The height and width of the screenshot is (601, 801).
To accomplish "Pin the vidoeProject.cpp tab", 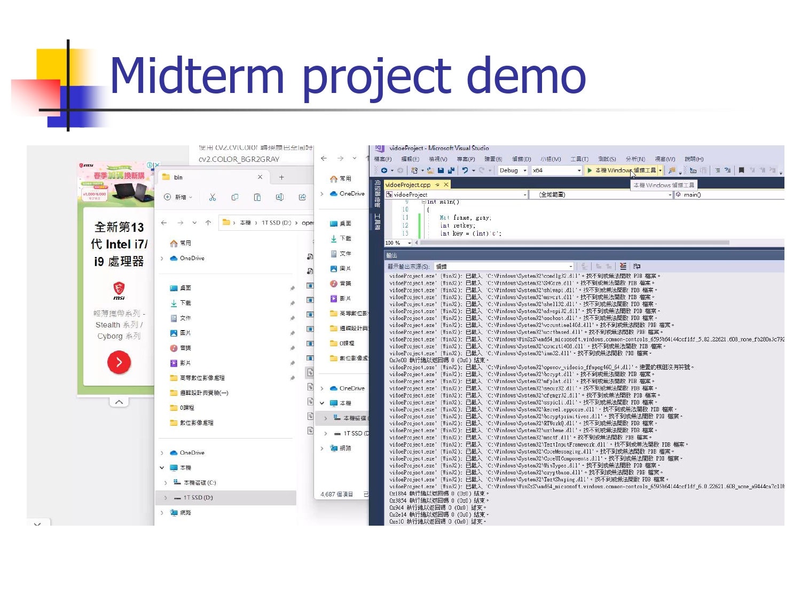I will tap(437, 185).
